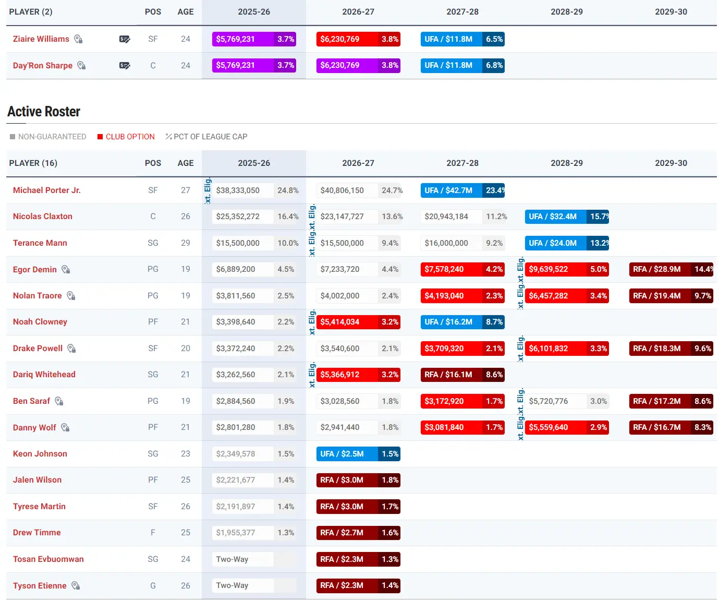Sort Active Roster by AGE column
Image resolution: width=719 pixels, height=600 pixels.
point(186,163)
